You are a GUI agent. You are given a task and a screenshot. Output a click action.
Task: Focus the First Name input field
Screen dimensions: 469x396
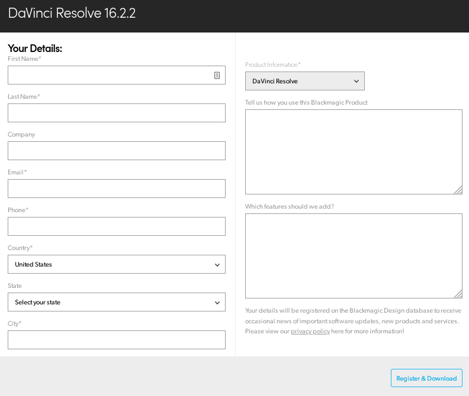pyautogui.click(x=117, y=75)
